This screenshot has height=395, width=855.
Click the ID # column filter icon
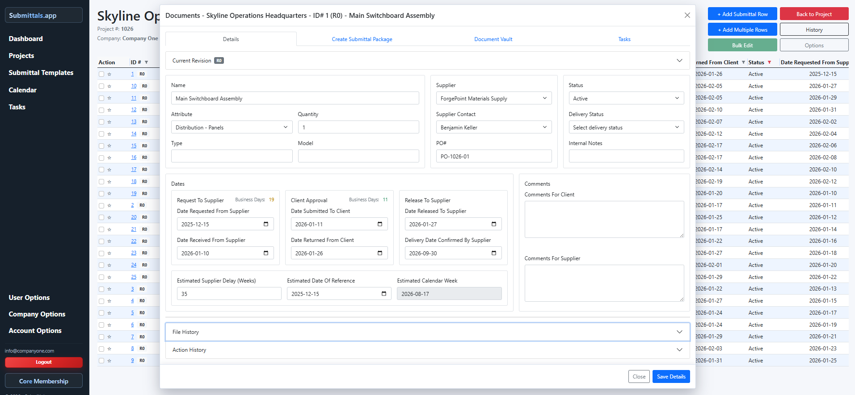coord(146,62)
